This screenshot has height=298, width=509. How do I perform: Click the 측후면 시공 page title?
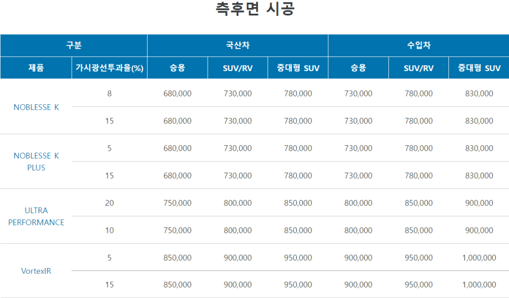tap(255, 8)
